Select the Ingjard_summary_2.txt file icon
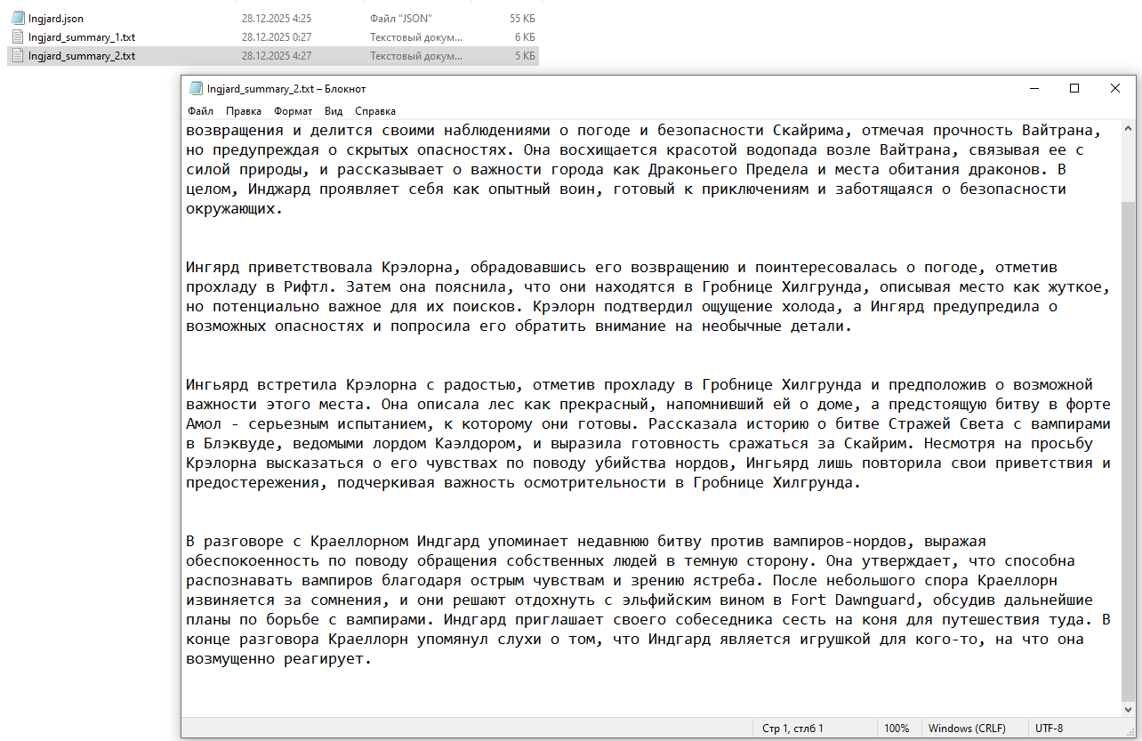Image resolution: width=1142 pixels, height=741 pixels. [18, 55]
